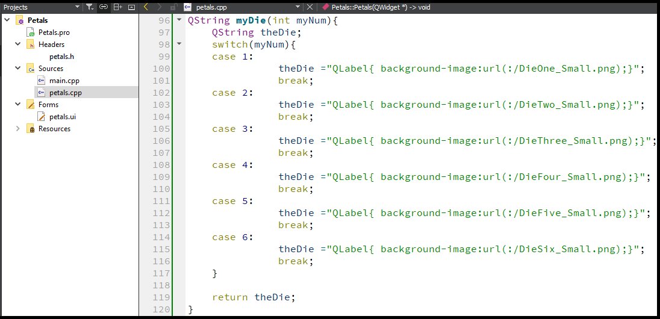Toggle synchronize with editor link icon
The width and height of the screenshot is (660, 319).
pos(104,7)
